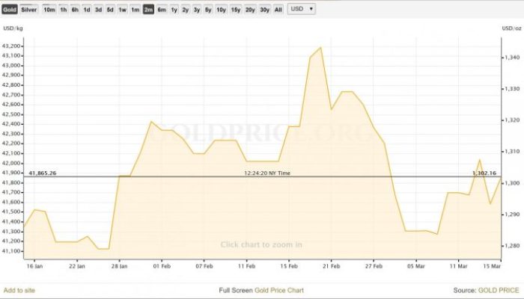Open the USD currency dropdown

302,9
